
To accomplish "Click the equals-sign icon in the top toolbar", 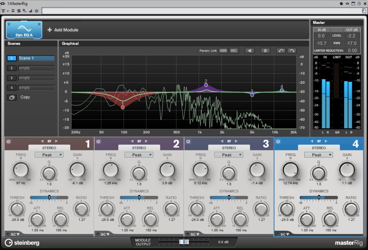I will (13, 11).
